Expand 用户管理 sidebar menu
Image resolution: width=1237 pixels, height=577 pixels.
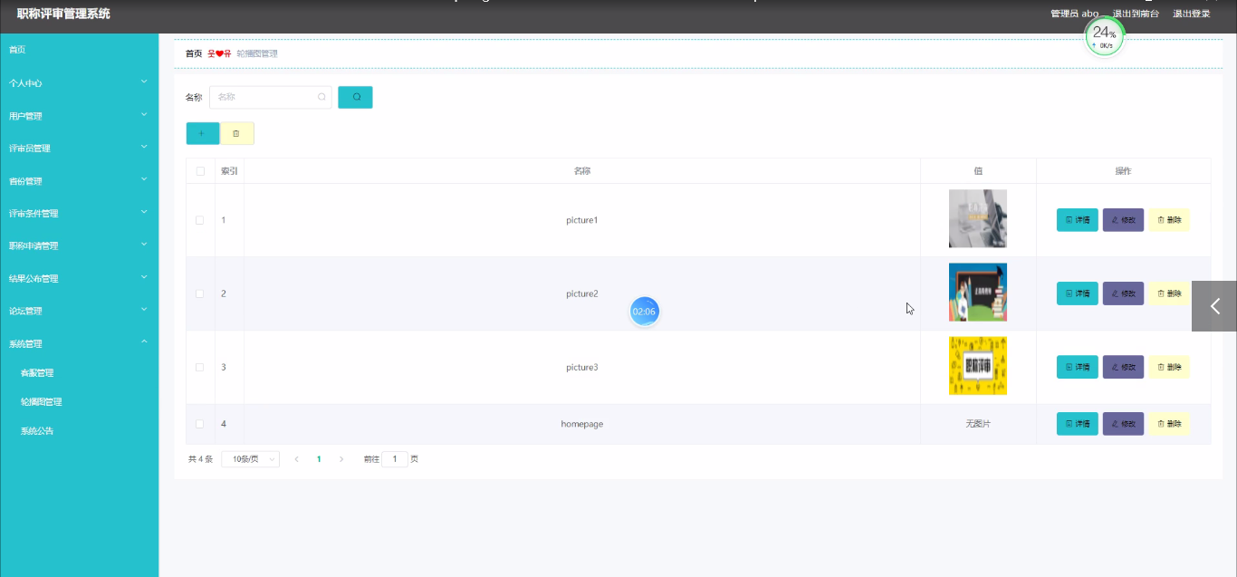[79, 116]
